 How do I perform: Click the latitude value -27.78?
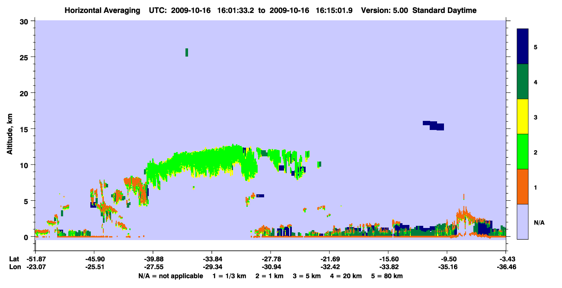pos(271,259)
